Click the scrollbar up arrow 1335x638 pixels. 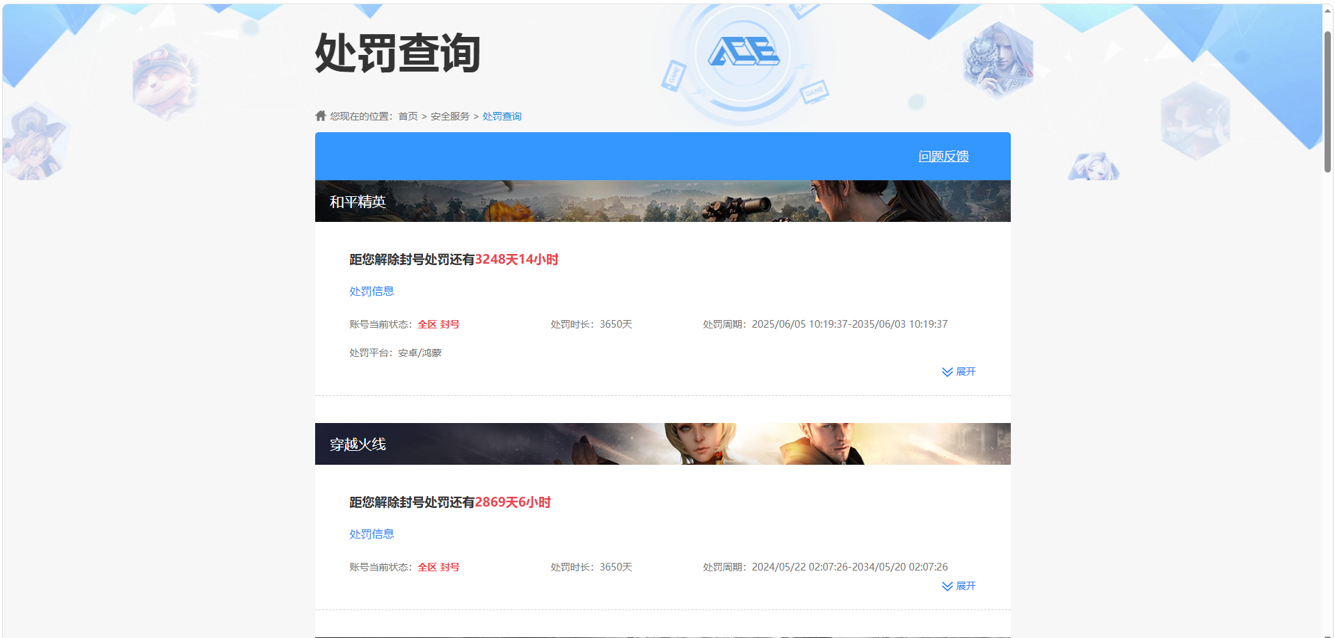[x=1327, y=10]
